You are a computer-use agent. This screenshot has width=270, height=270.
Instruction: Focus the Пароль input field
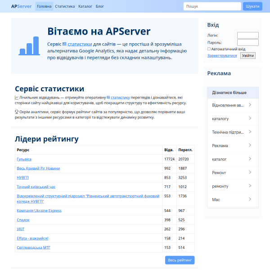click(x=248, y=43)
